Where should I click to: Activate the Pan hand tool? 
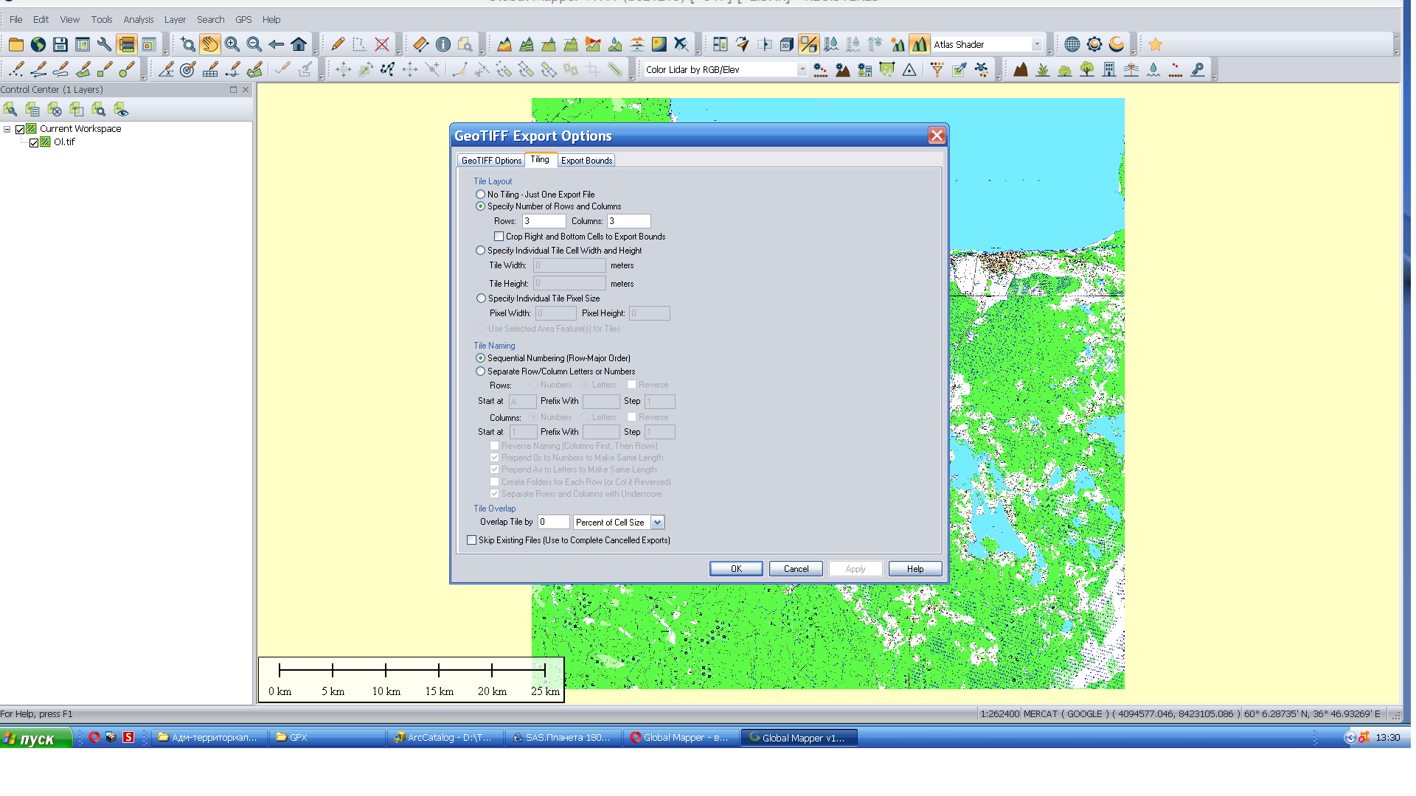(x=210, y=45)
